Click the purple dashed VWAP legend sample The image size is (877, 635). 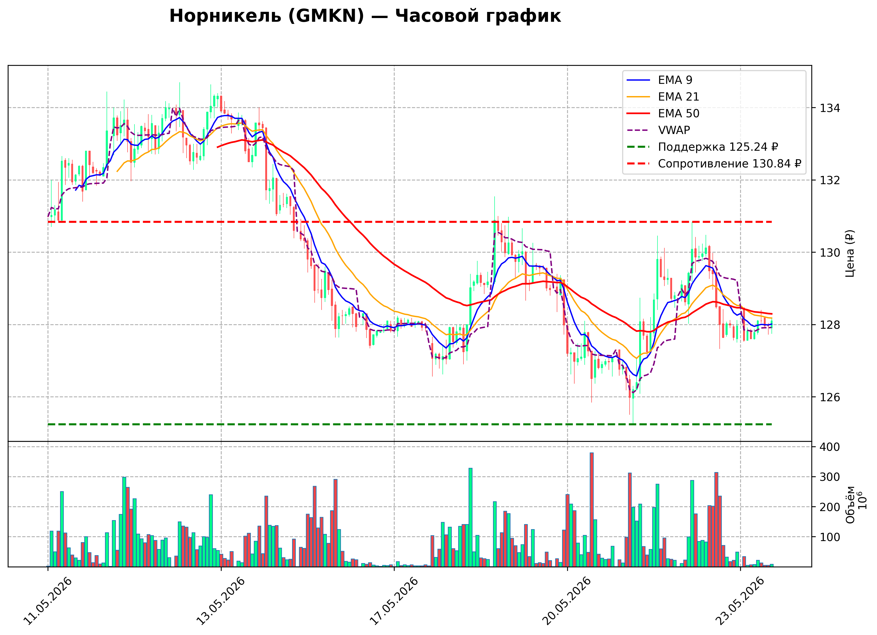point(638,130)
